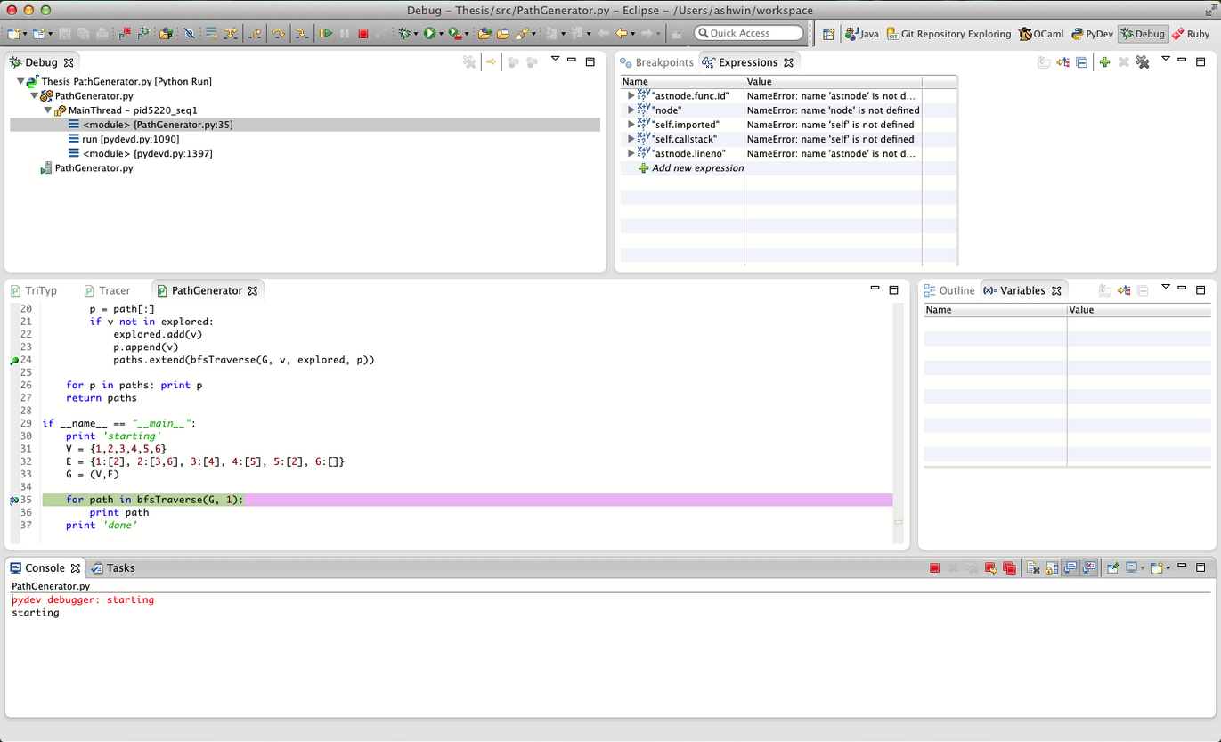Collapse the MainThread tree node
Screen dimensions: 1221x742
48,110
